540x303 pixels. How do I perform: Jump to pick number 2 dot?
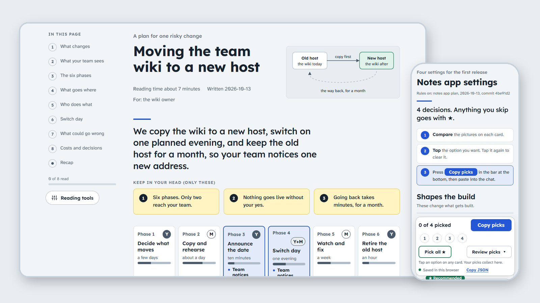[437, 238]
